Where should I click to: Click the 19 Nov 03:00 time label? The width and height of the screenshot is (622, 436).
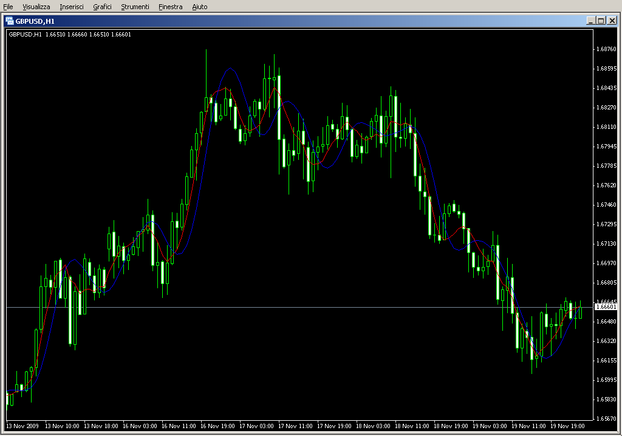click(490, 426)
